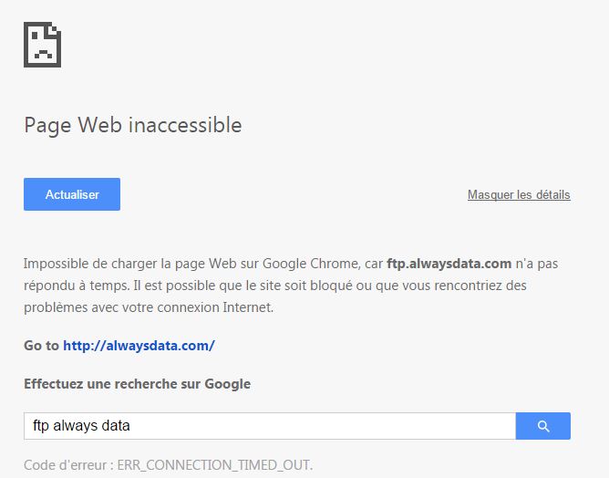This screenshot has height=478, width=609.
Task: Select the Page Web inaccessible heading
Action: click(133, 125)
